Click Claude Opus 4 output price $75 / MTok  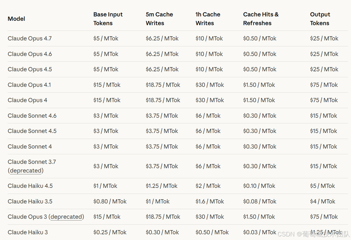(x=324, y=100)
